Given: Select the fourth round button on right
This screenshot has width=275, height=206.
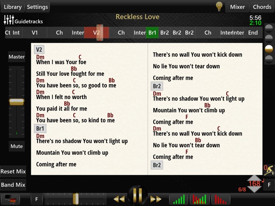Looking at the screenshot, I should coord(269,59).
